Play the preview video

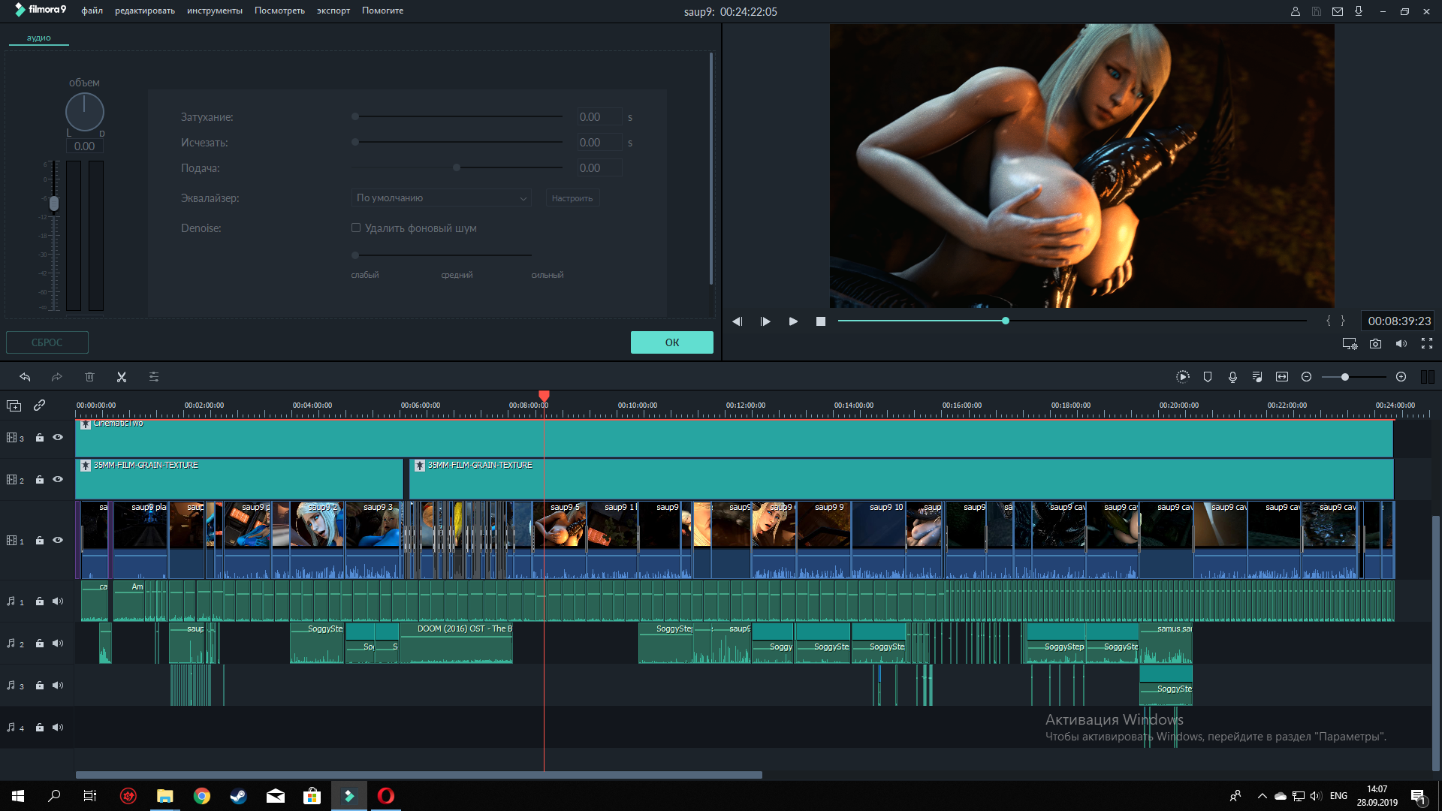[793, 321]
